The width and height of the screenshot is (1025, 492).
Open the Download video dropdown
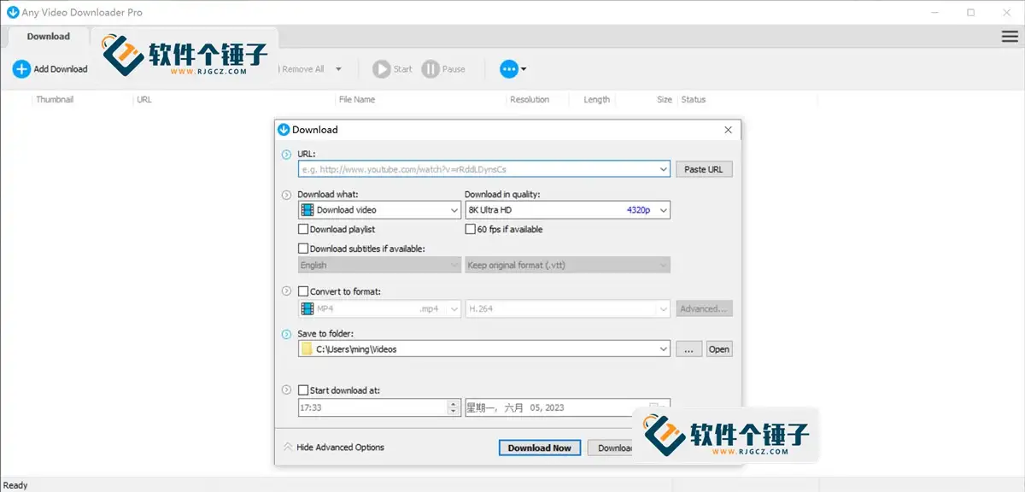point(453,209)
